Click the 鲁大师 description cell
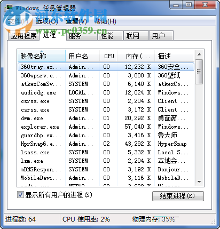This screenshot has width=220, height=229. pyautogui.click(x=167, y=135)
